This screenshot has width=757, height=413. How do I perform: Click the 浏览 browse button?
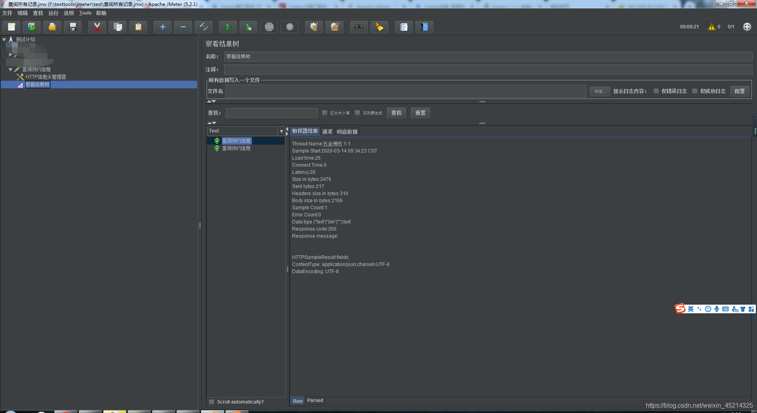600,91
